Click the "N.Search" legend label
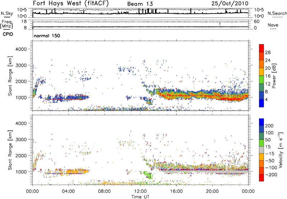 coord(277,13)
